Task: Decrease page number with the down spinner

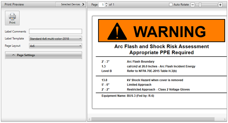Action: click(x=107, y=6)
